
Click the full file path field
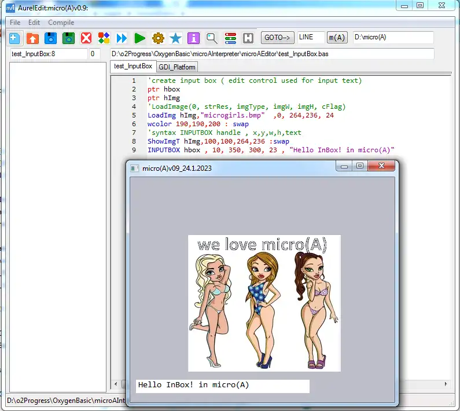coord(272,54)
